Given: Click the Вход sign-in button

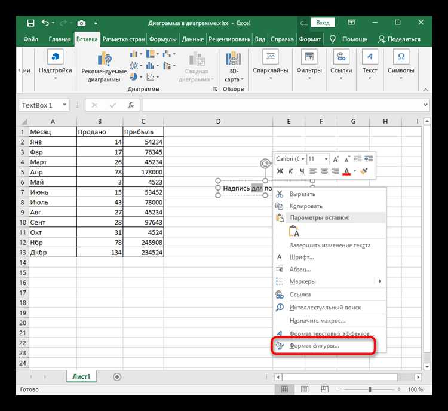Looking at the screenshot, I should [x=323, y=23].
